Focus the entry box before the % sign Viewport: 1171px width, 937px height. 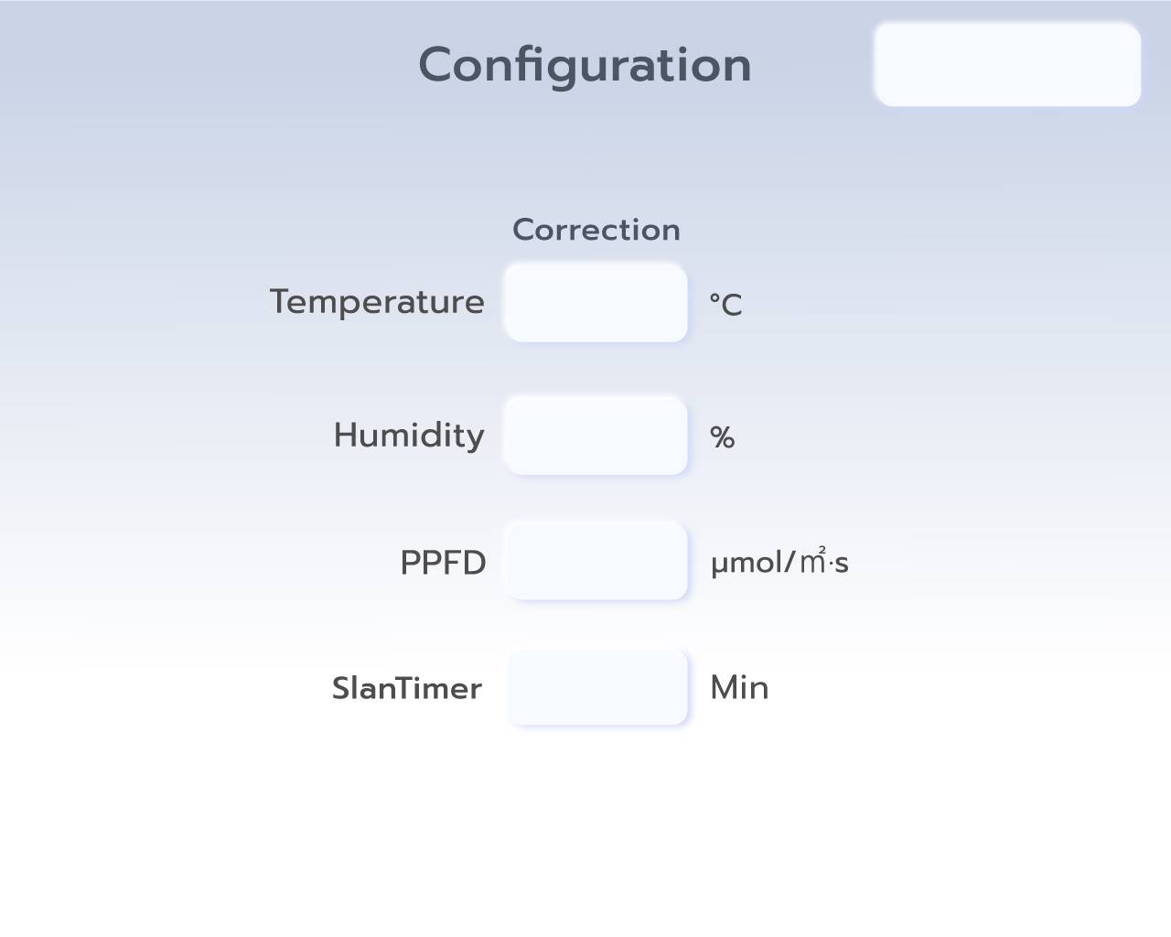(596, 436)
